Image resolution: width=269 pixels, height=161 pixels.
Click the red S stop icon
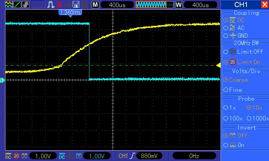point(60,5)
